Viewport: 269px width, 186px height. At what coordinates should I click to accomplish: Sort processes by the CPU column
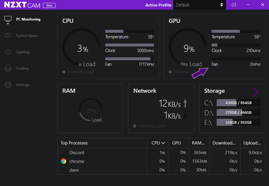click(158, 143)
